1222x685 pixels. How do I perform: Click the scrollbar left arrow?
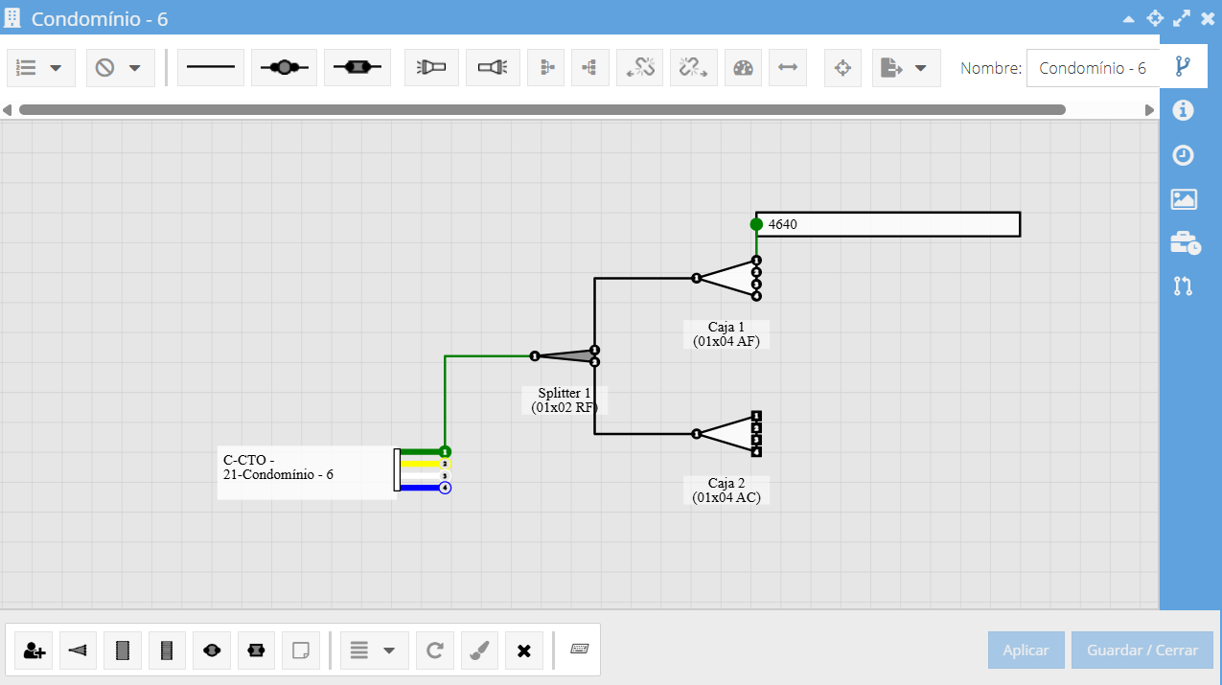coord(8,110)
